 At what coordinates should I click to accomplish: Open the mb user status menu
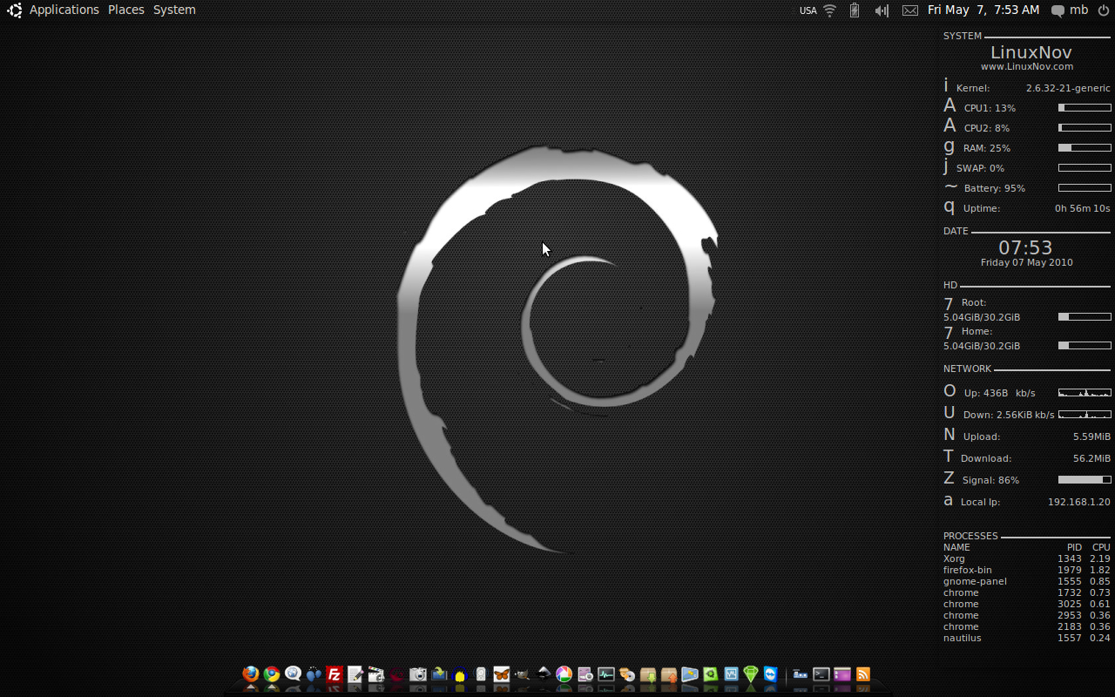[x=1070, y=10]
